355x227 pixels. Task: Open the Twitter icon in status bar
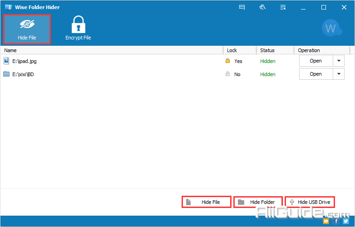[x=346, y=221]
